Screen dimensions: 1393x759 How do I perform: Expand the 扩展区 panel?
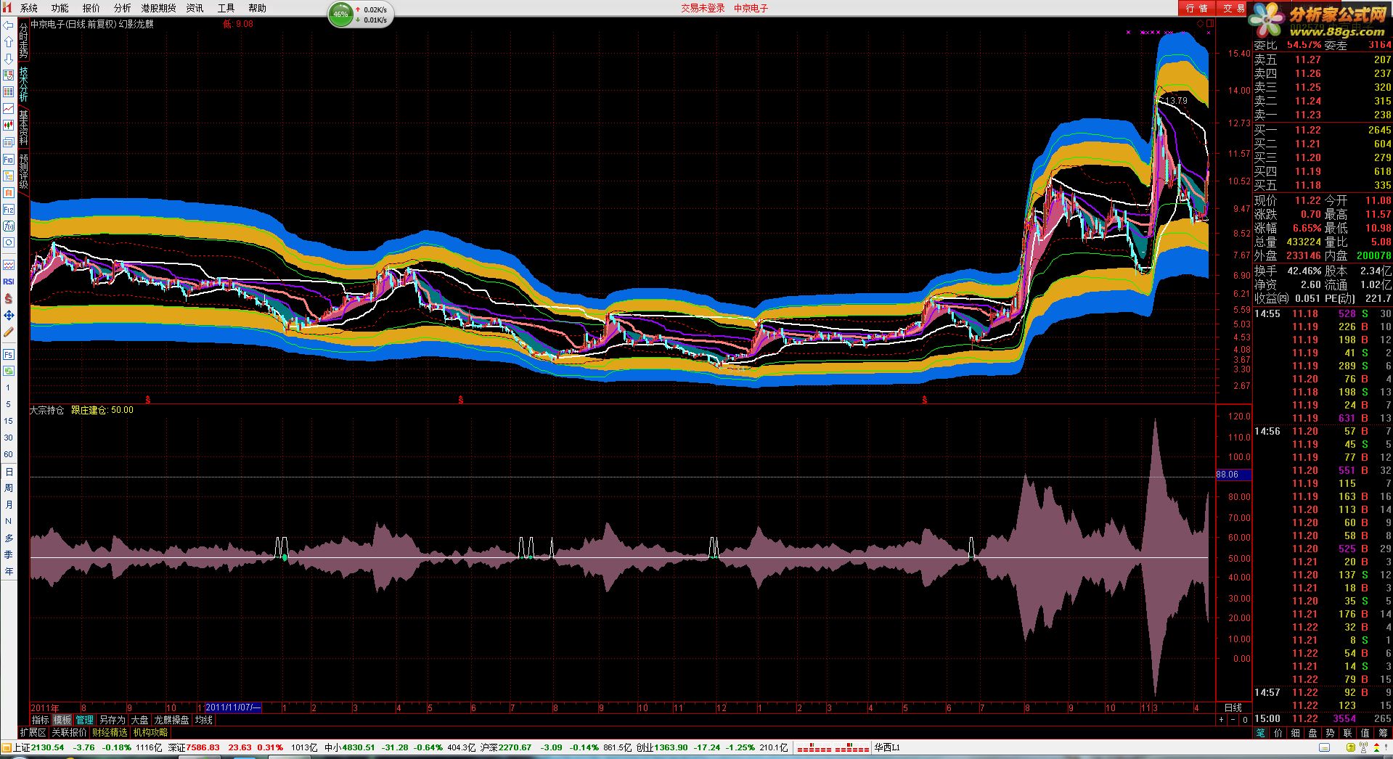point(33,733)
